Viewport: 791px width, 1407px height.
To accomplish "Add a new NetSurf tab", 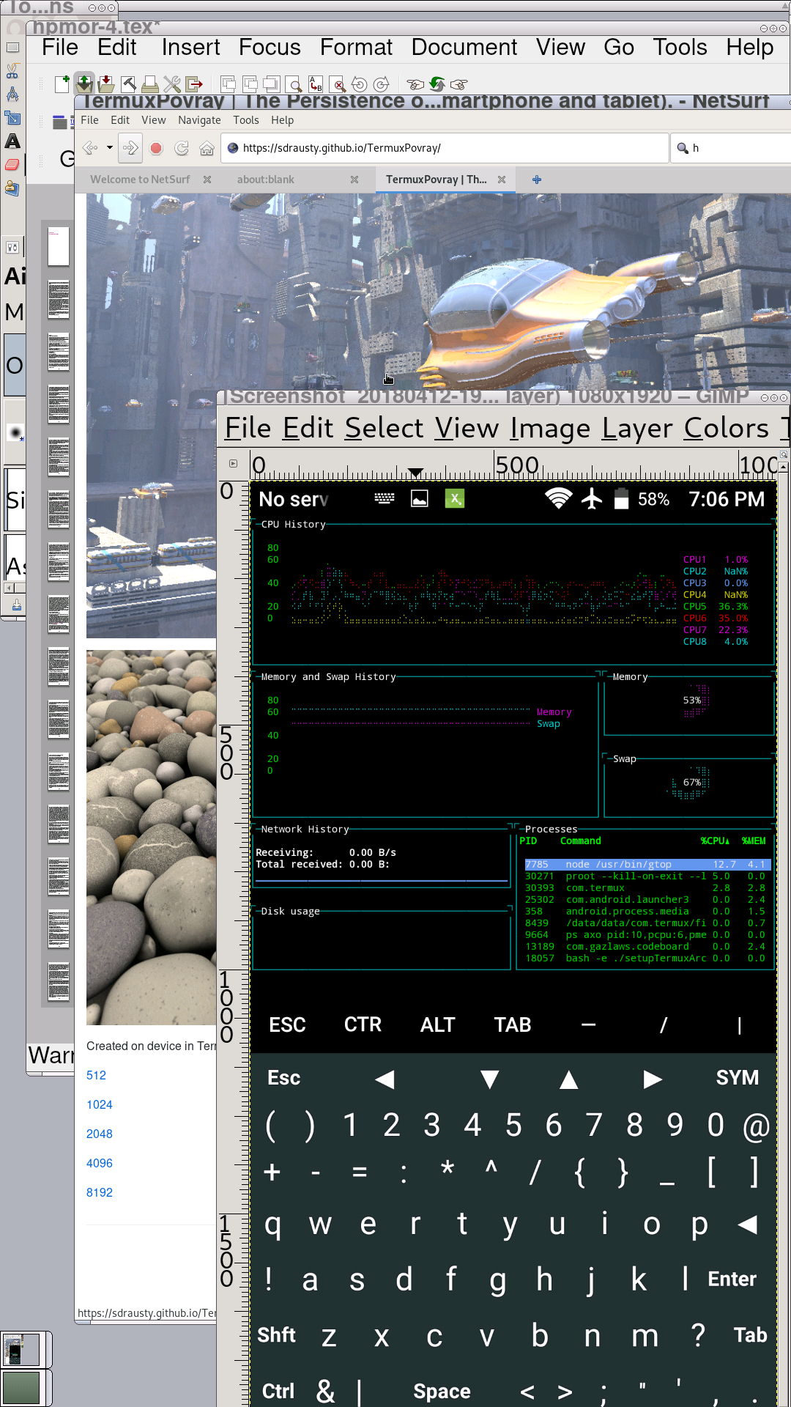I will click(537, 180).
